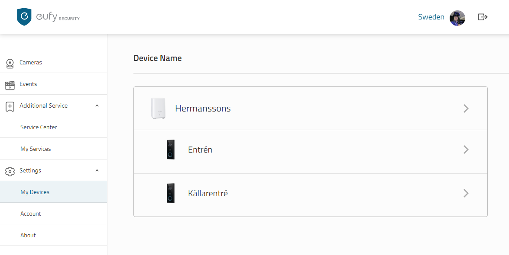
Task: Click the Källarentré doorbell device icon
Action: tap(171, 193)
